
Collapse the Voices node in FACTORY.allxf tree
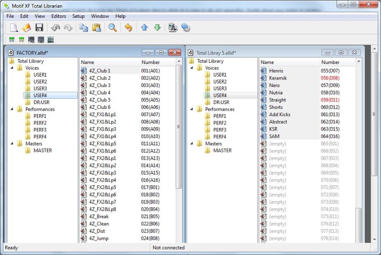click(x=12, y=68)
